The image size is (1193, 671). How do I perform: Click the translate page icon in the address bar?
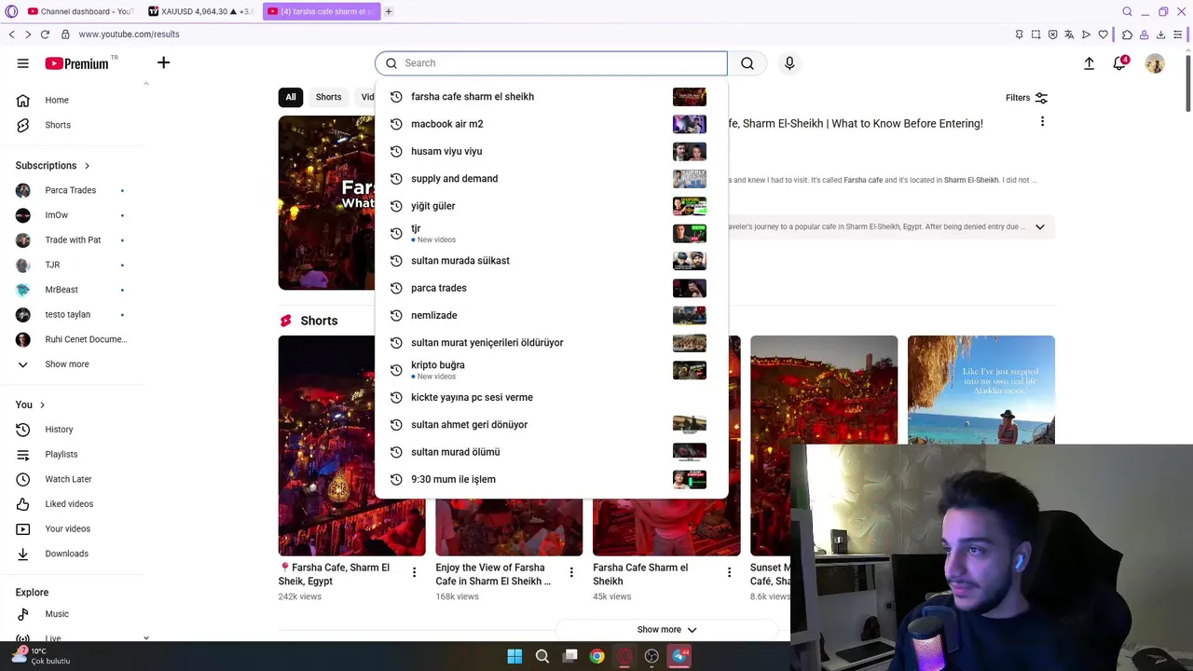[1069, 34]
